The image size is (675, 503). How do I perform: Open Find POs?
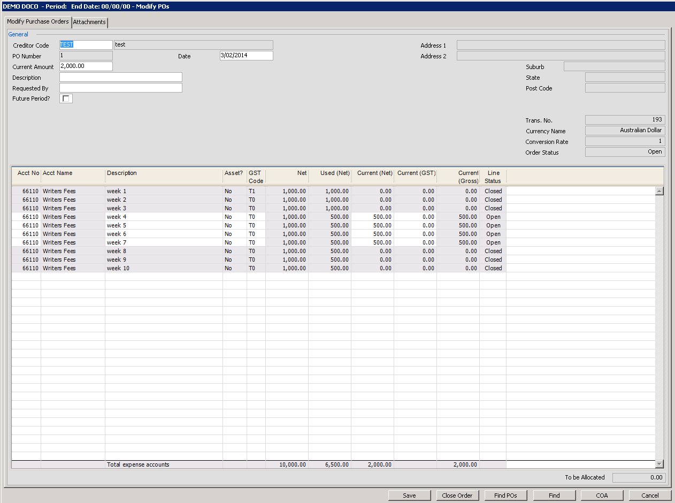click(505, 496)
